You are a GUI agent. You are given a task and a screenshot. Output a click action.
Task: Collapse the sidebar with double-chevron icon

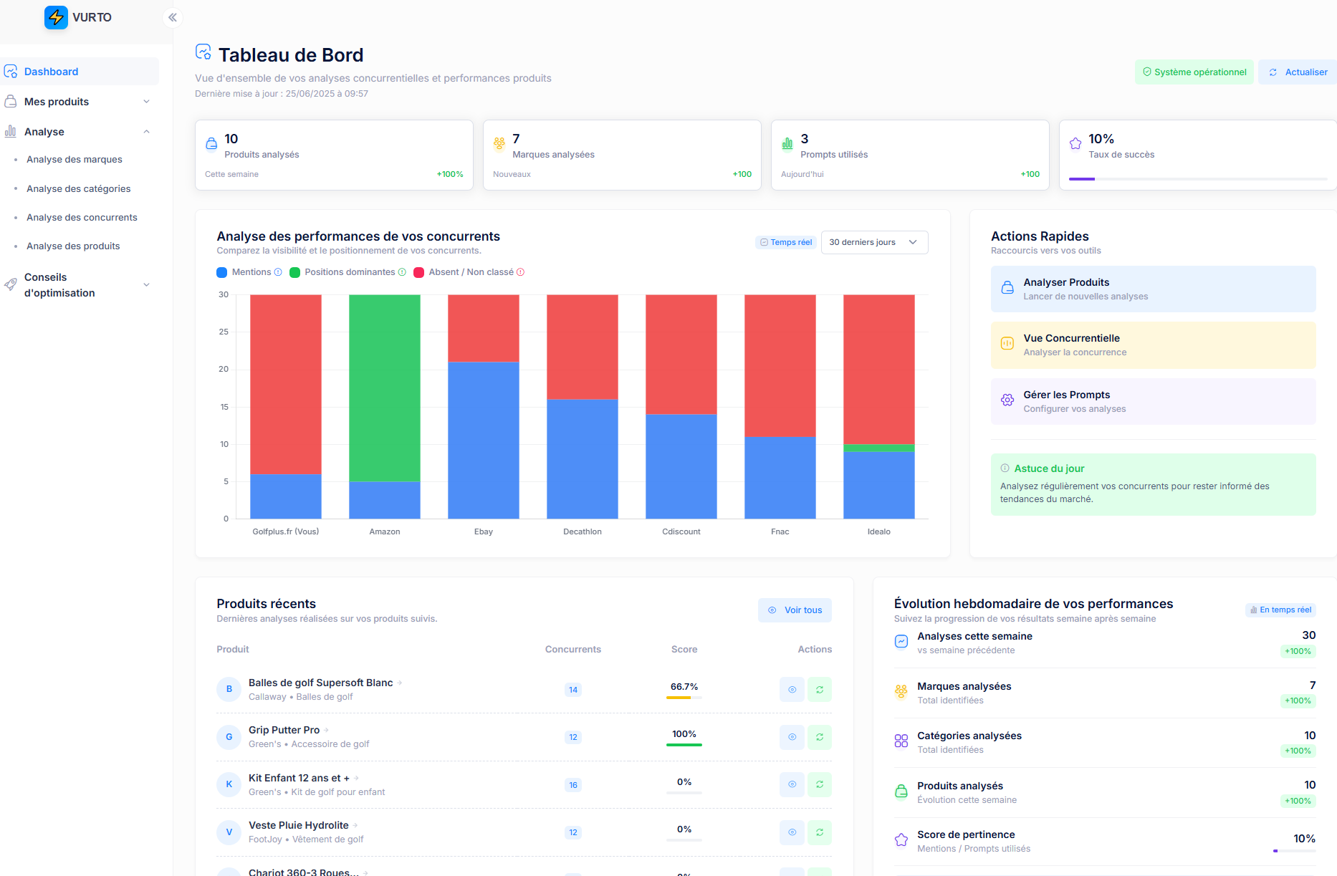tap(173, 17)
